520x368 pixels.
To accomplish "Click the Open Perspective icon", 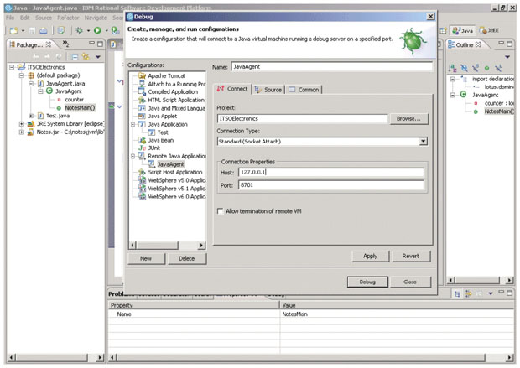I will pyautogui.click(x=443, y=30).
